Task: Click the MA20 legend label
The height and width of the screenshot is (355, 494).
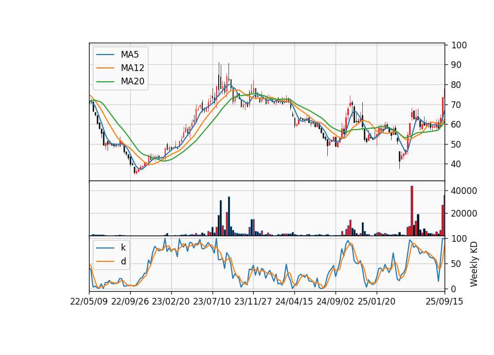Action: [x=132, y=81]
